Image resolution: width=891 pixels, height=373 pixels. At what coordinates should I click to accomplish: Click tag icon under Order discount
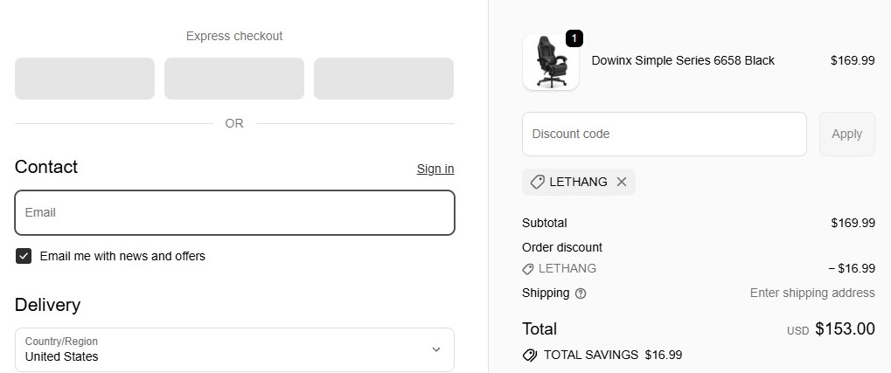(x=528, y=269)
